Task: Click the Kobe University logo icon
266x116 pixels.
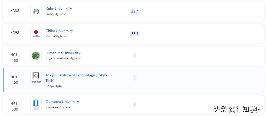Action: tap(36, 11)
